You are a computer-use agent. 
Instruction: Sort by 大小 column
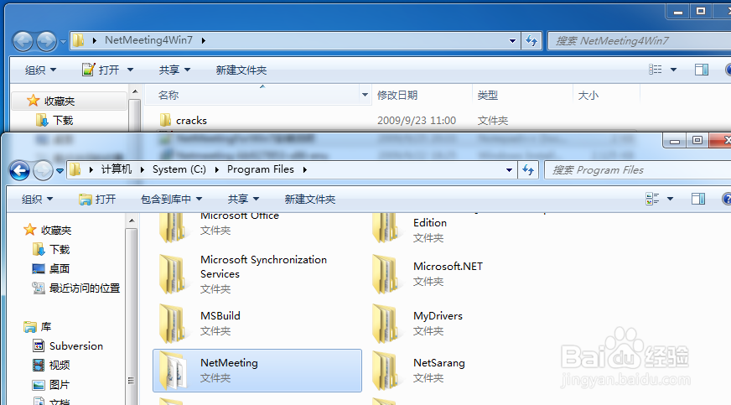pyautogui.click(x=588, y=96)
